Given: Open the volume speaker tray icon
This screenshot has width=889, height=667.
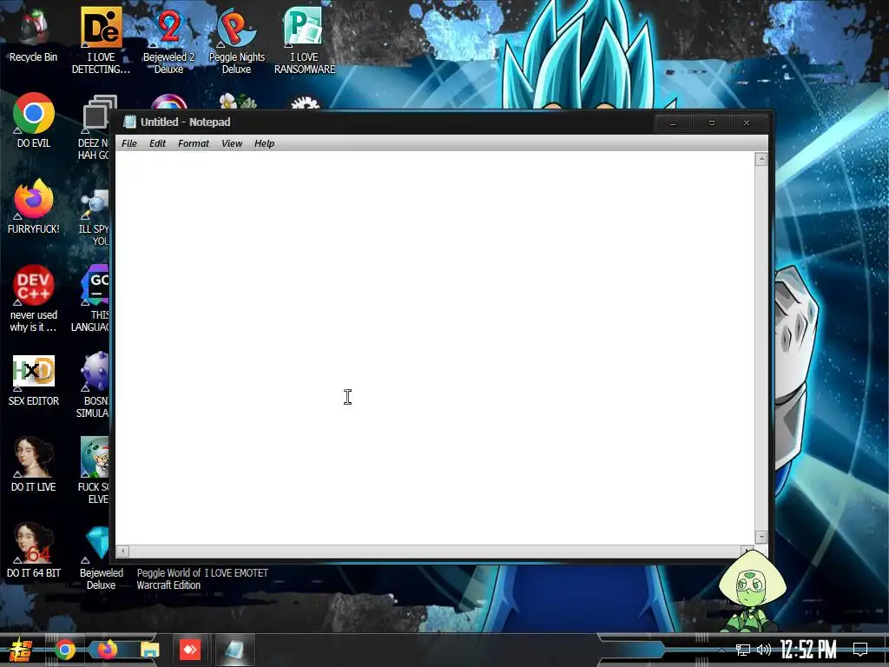Looking at the screenshot, I should pos(764,650).
